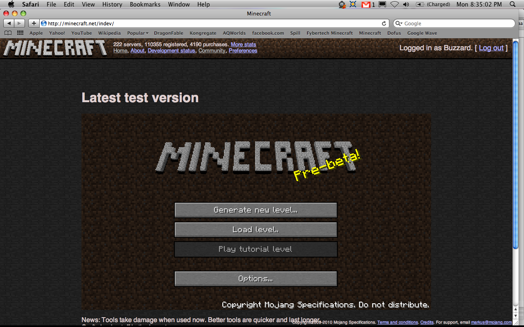
Task: Open the Help menu
Action: (x=203, y=4)
